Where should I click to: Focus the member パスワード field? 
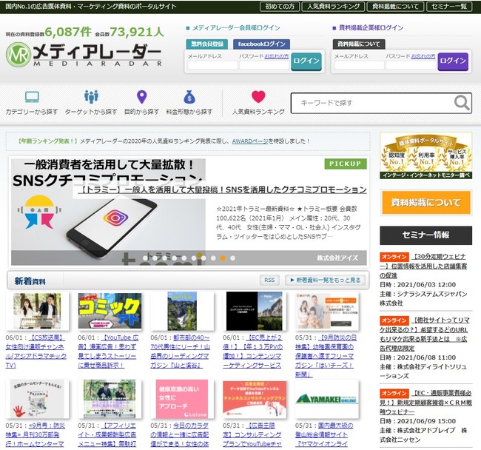click(x=264, y=65)
